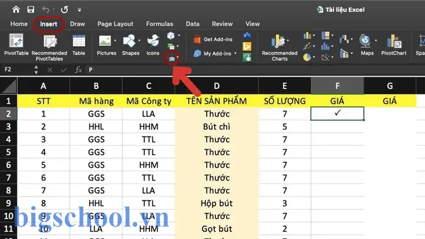Insert a PivotChart
Screen dimensions: 425x239
pos(394,45)
